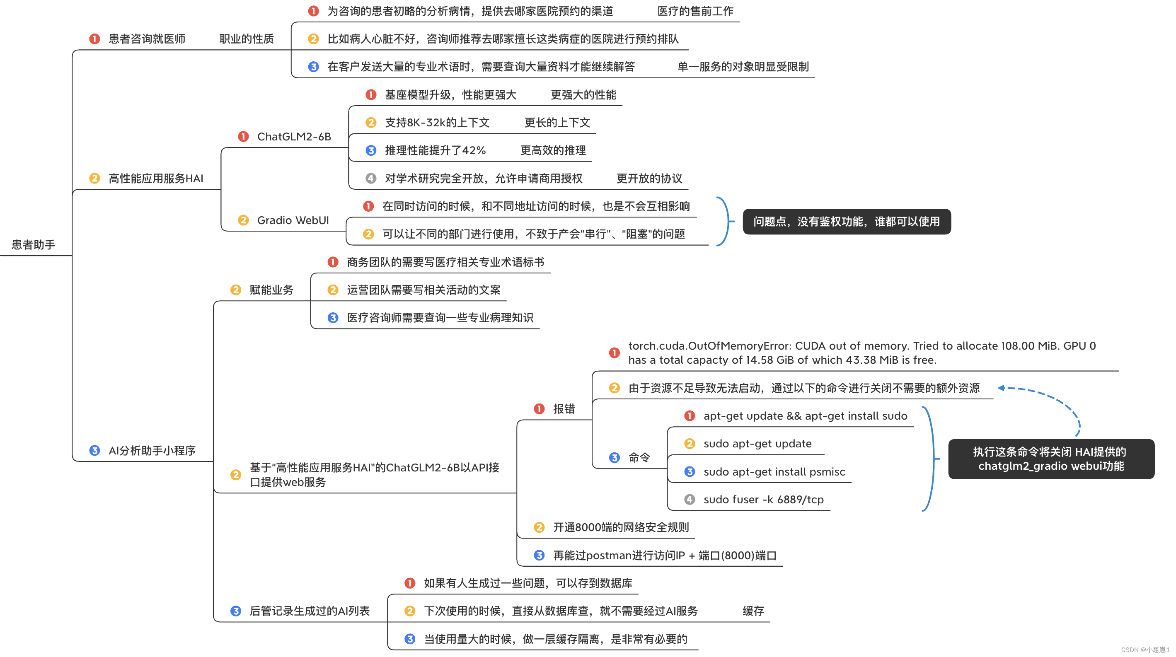The image size is (1176, 657).
Task: Click the blue number 3 icon beside 命令
Action: 615,458
